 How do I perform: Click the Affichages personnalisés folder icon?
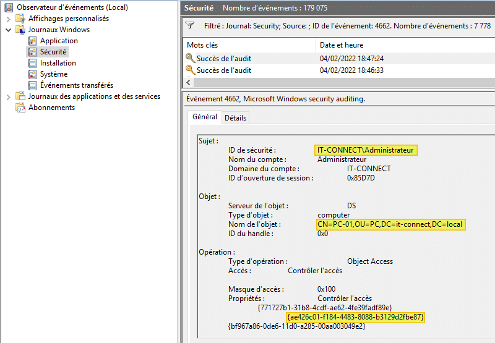(20, 19)
